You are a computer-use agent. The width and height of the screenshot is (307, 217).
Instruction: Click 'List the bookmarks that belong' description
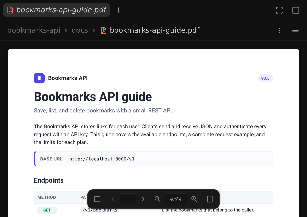pos(208,210)
